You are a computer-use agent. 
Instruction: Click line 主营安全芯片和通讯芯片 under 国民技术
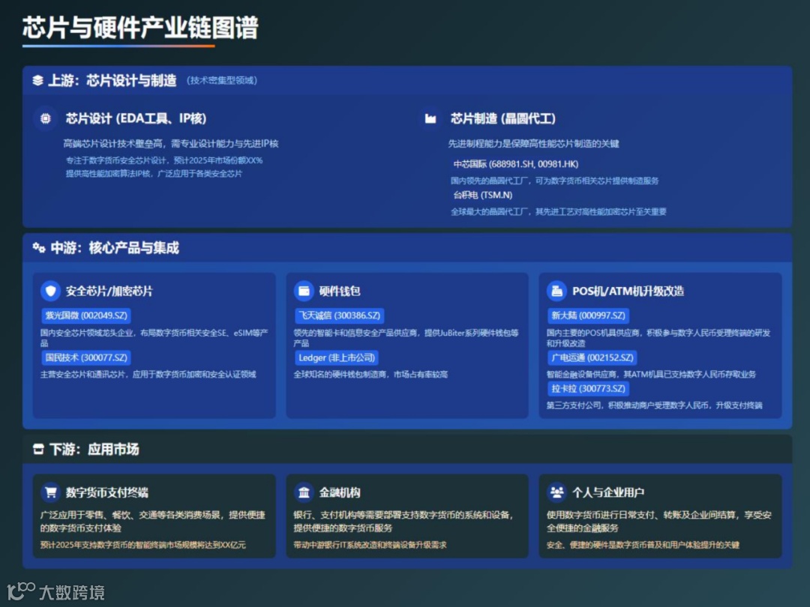coord(148,374)
